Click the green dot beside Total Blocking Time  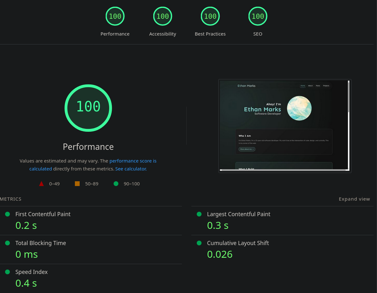7,243
